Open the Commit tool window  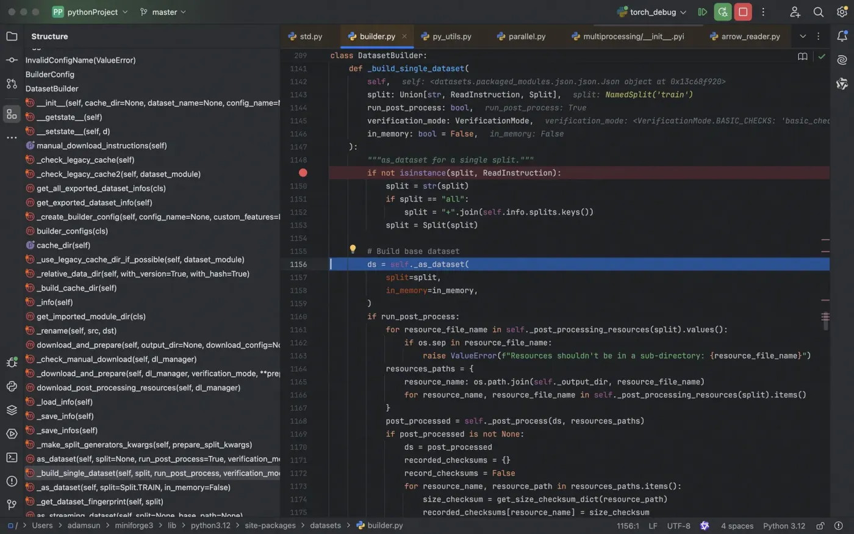pyautogui.click(x=12, y=60)
